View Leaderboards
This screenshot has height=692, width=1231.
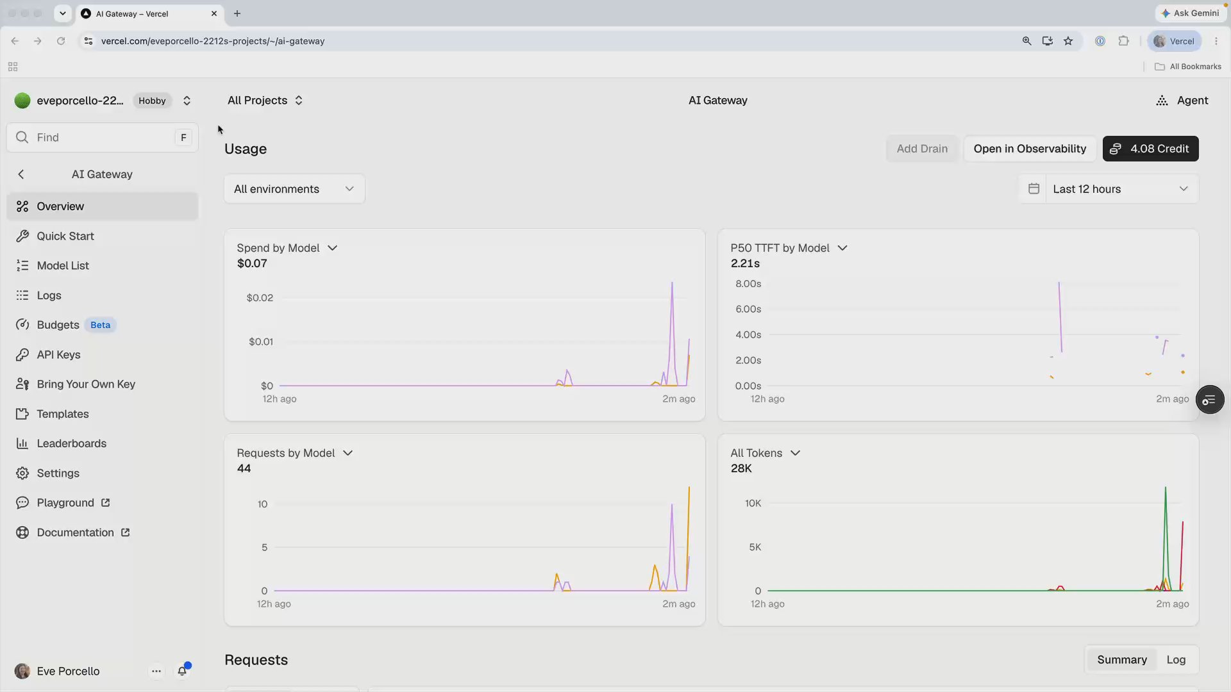[103, 443]
